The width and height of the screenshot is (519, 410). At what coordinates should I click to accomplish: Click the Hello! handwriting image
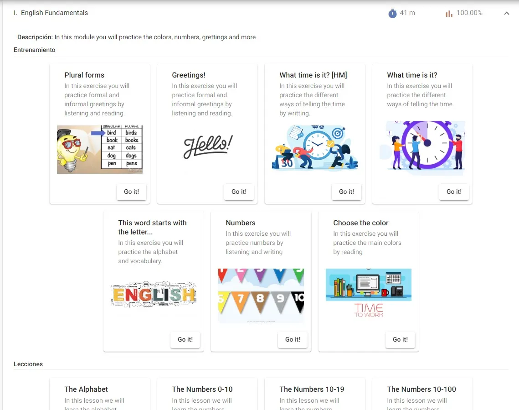coord(207,146)
